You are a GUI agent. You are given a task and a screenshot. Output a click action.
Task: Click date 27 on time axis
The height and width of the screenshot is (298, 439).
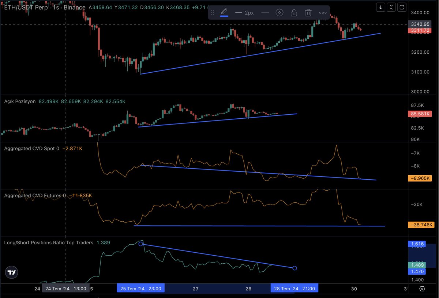coord(195,289)
